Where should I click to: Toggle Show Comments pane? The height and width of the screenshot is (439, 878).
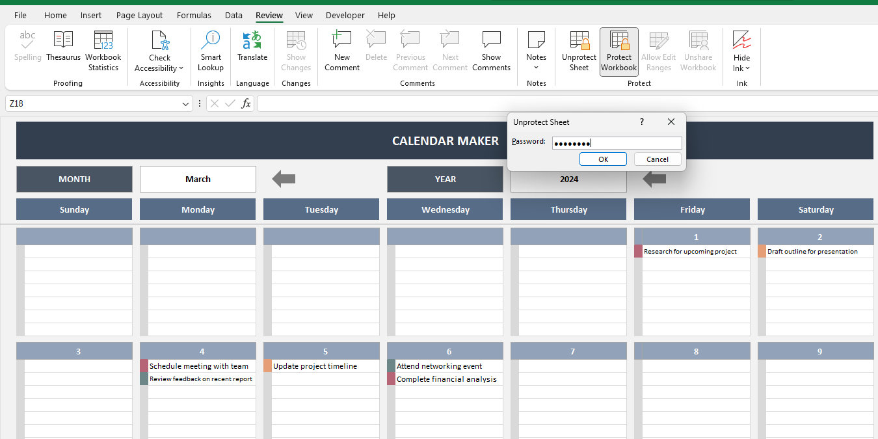point(491,49)
